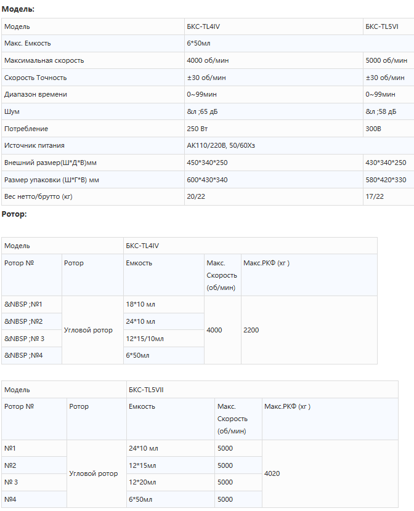The width and height of the screenshot is (414, 511).
Task: Click the "300В" consumption cell
Action: pos(373,129)
